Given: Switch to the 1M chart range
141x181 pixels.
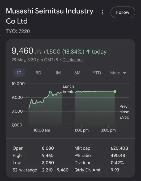Looking at the screenshot, I should click(58, 73).
